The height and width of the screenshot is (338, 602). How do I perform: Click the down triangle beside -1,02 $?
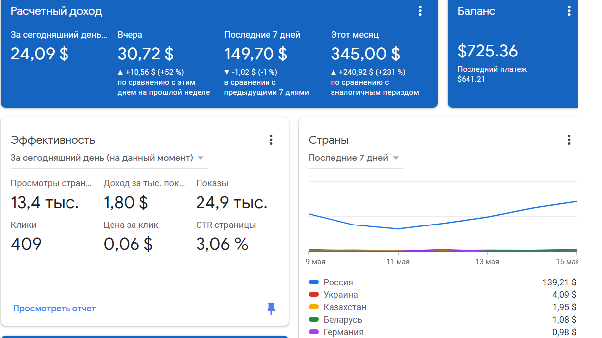pyautogui.click(x=227, y=72)
